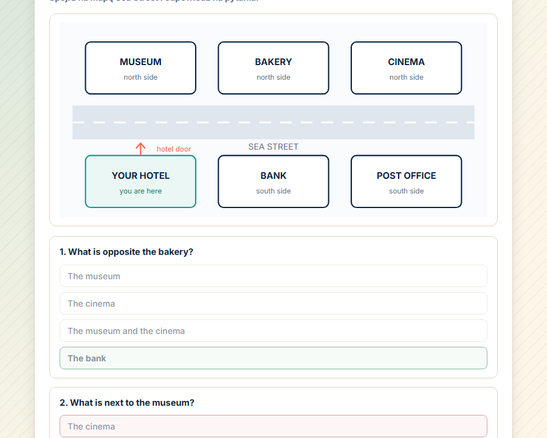Click question 1 heading about the bakery

click(126, 252)
